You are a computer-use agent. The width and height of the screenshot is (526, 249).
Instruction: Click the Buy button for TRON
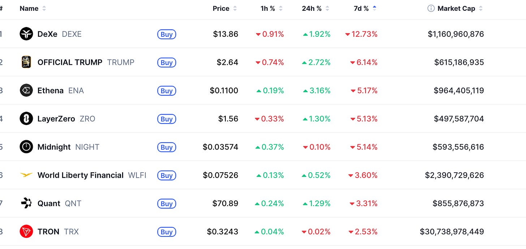[x=167, y=232]
